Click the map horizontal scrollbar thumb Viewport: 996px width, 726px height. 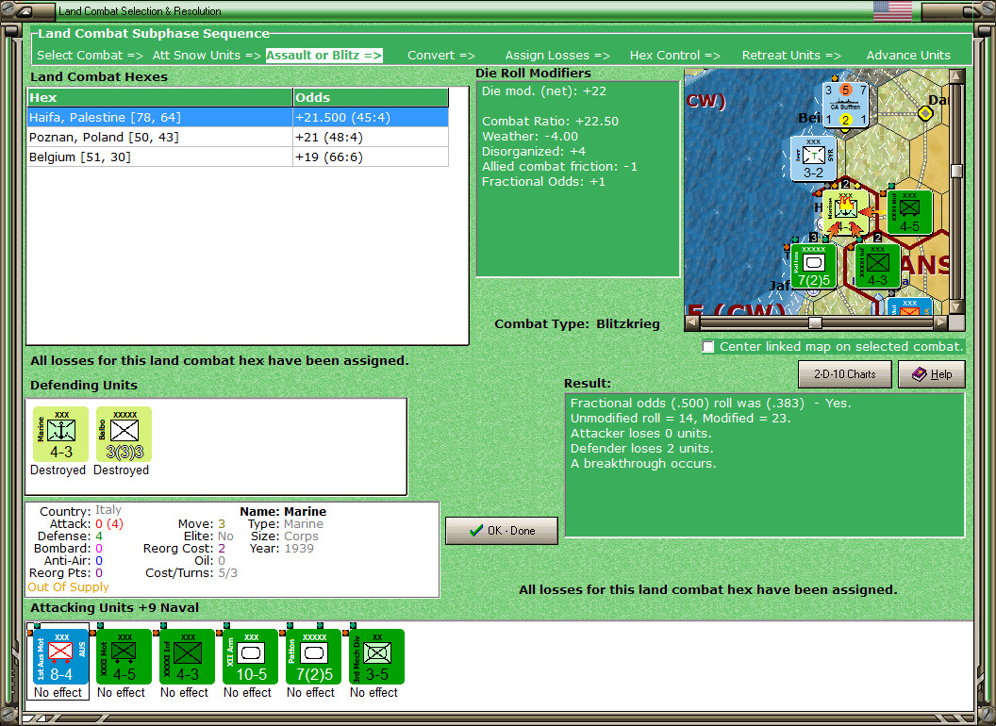815,322
